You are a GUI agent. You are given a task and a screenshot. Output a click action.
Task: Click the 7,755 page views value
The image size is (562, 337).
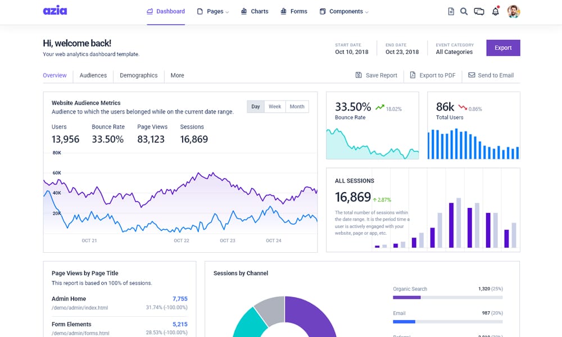point(180,299)
